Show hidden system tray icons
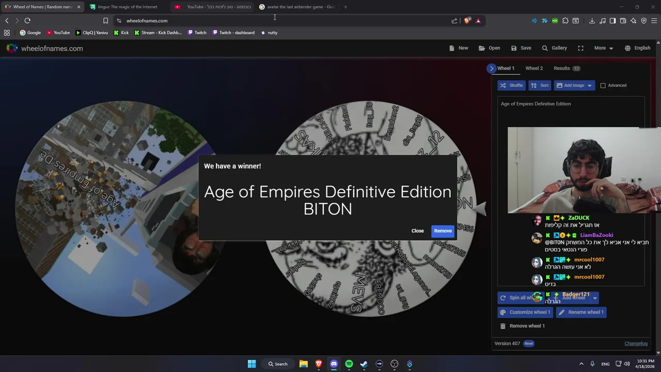 pos(581,364)
